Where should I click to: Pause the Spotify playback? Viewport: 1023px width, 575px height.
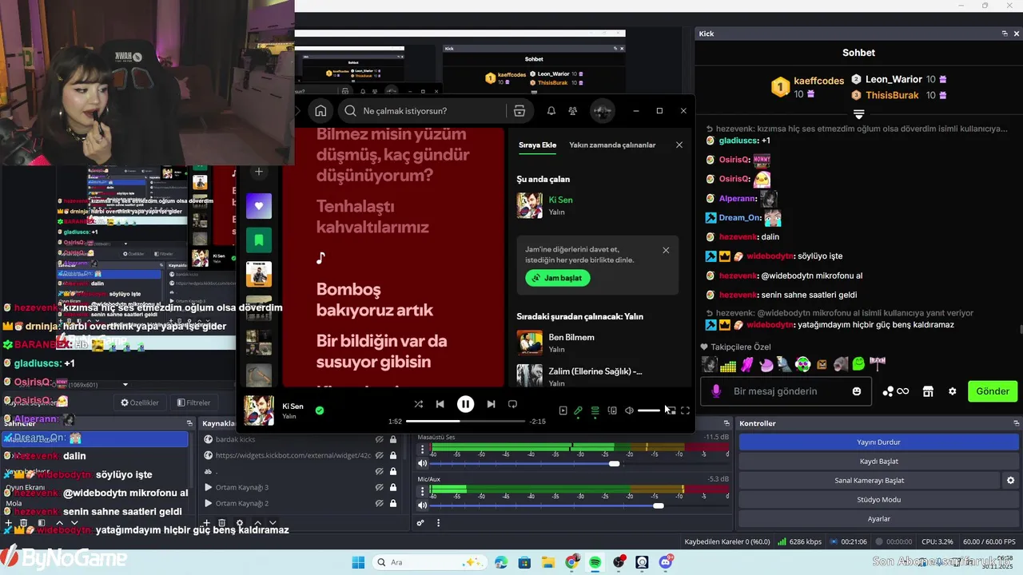click(x=465, y=404)
